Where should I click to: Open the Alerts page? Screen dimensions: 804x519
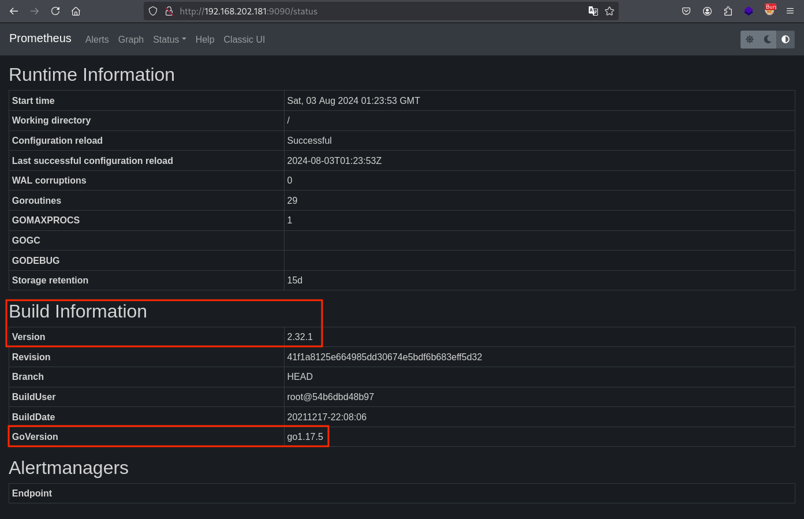(x=97, y=39)
